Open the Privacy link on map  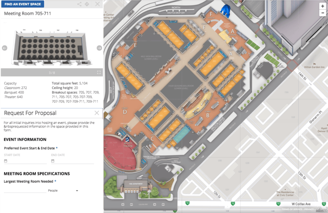309,209
